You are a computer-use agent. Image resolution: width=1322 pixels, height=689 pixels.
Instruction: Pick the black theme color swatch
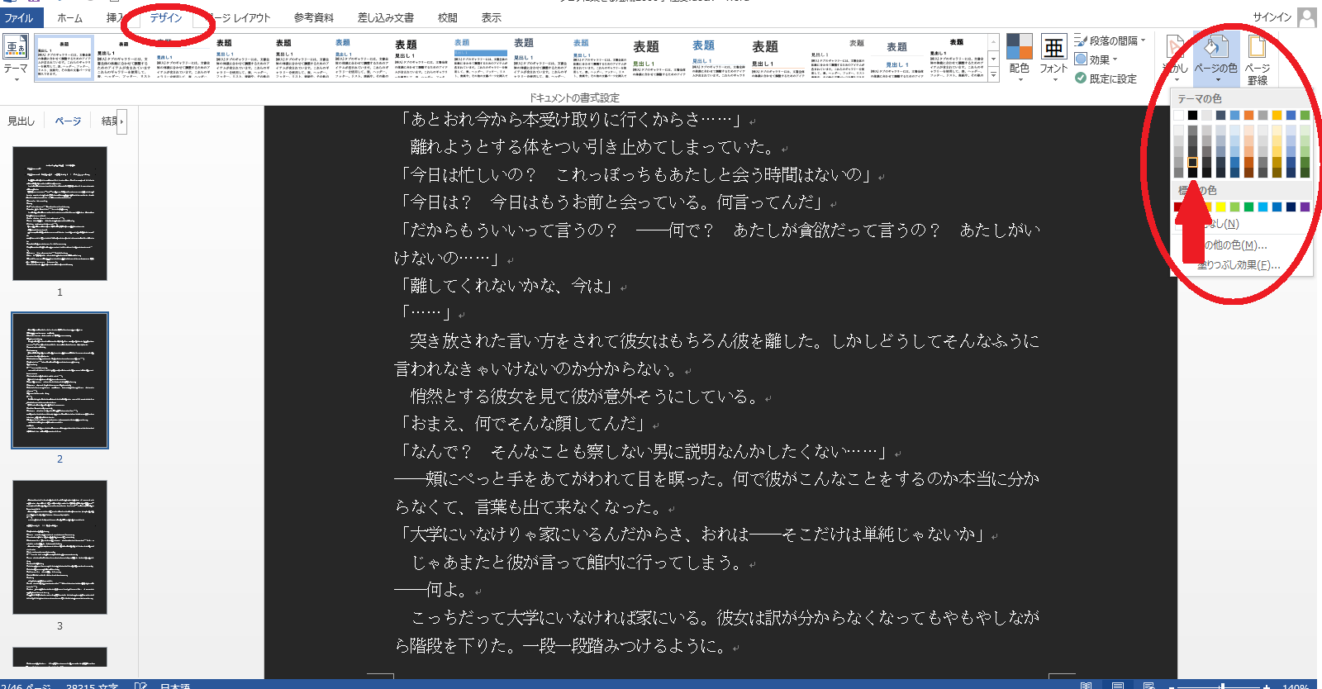tap(1192, 115)
